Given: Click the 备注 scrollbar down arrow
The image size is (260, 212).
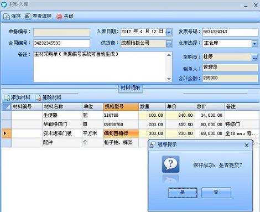Looking at the screenshot, I should [x=169, y=79].
